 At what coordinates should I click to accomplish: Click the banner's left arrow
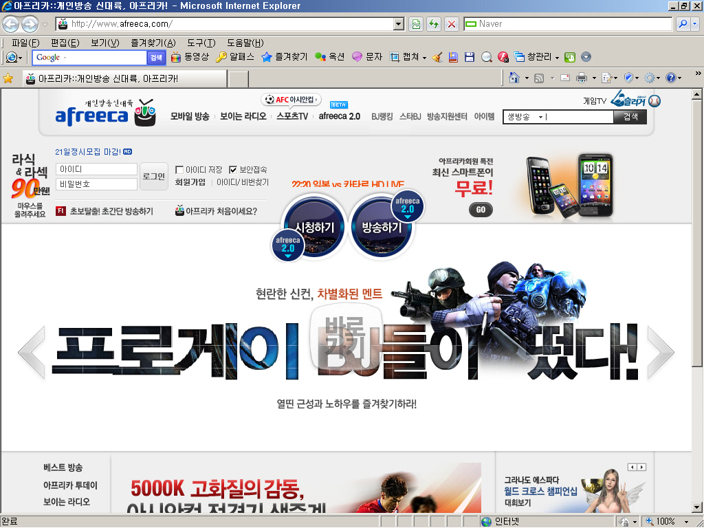click(32, 353)
